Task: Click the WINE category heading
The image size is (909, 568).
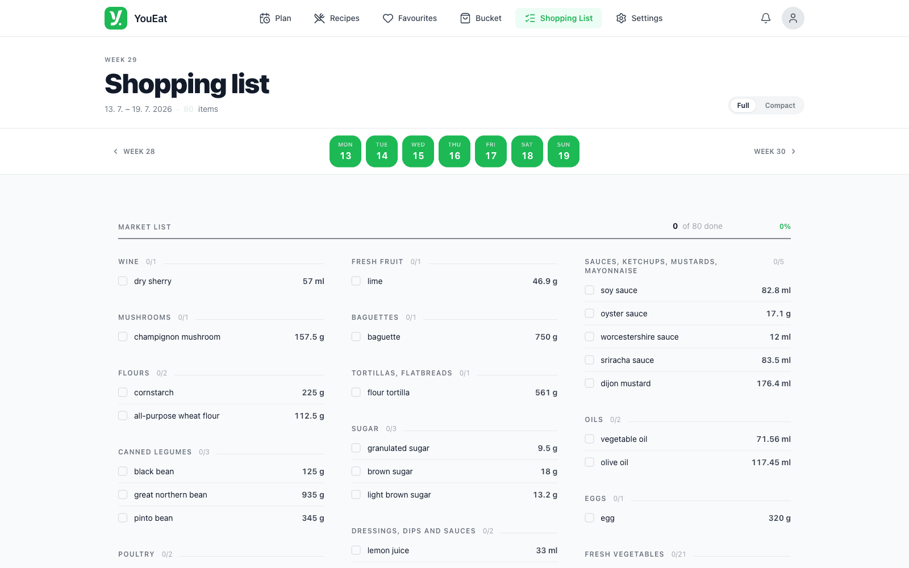Action: [x=128, y=262]
